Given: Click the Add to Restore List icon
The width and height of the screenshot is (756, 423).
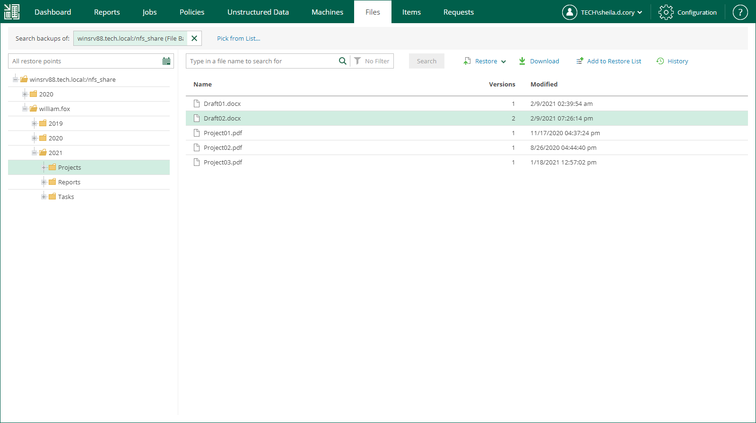Looking at the screenshot, I should click(580, 61).
